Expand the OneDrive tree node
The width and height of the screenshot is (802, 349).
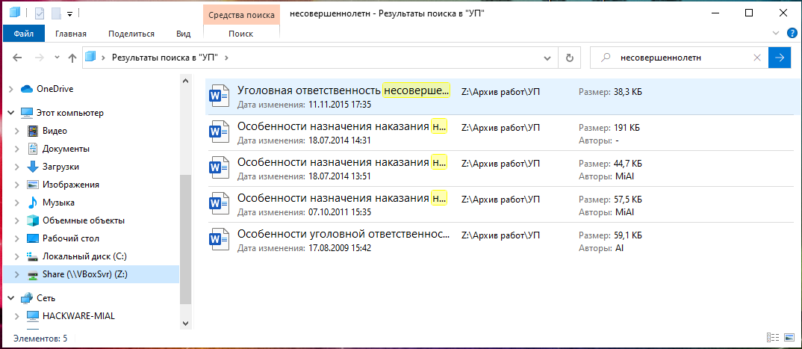10,89
